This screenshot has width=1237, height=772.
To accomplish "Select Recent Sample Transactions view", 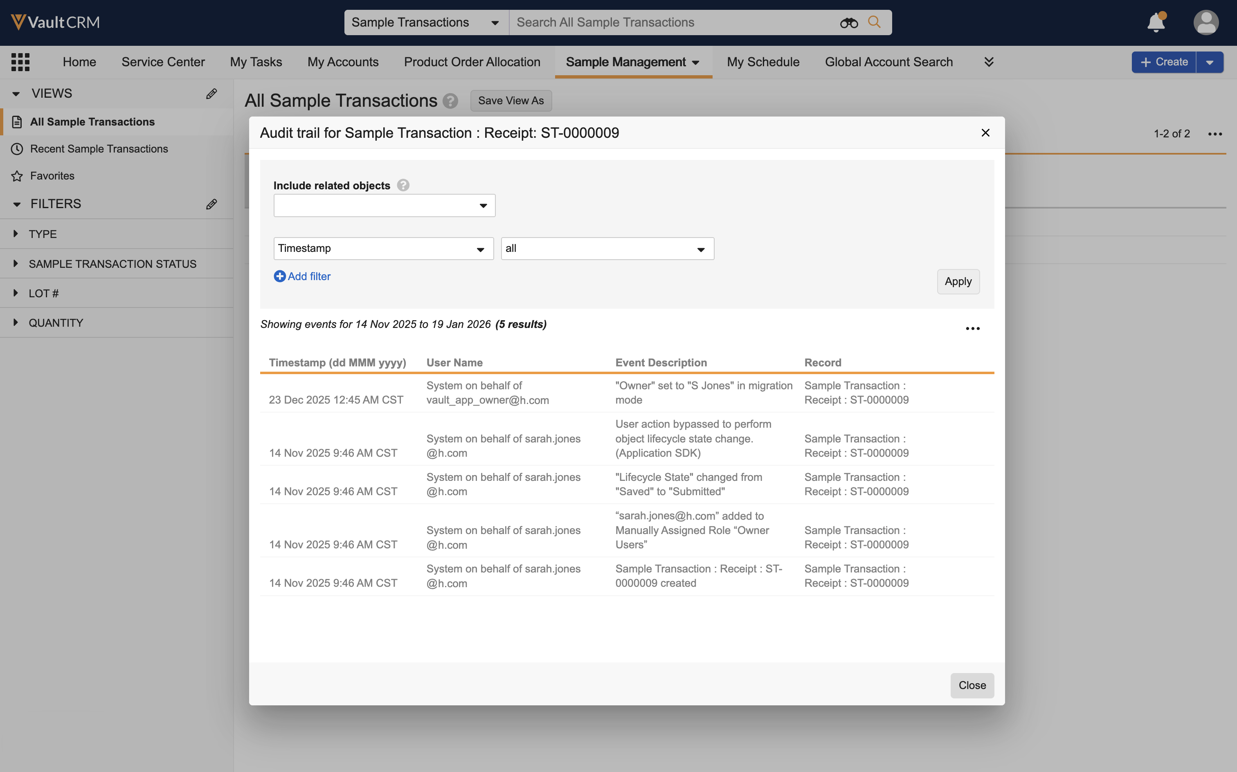I will (x=99, y=148).
